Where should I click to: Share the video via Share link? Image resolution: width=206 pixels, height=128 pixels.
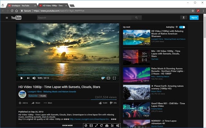(x=36, y=103)
